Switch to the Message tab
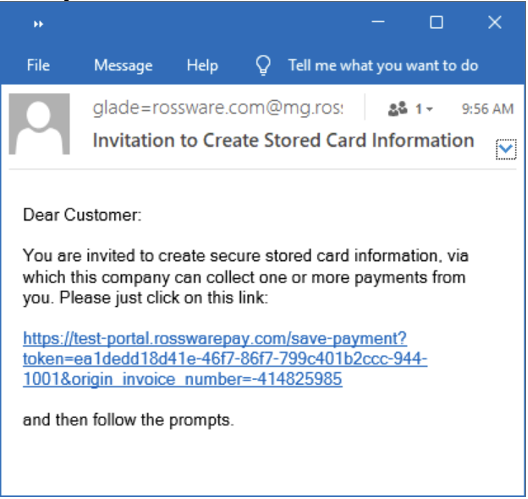This screenshot has width=528, height=499. pos(123,65)
